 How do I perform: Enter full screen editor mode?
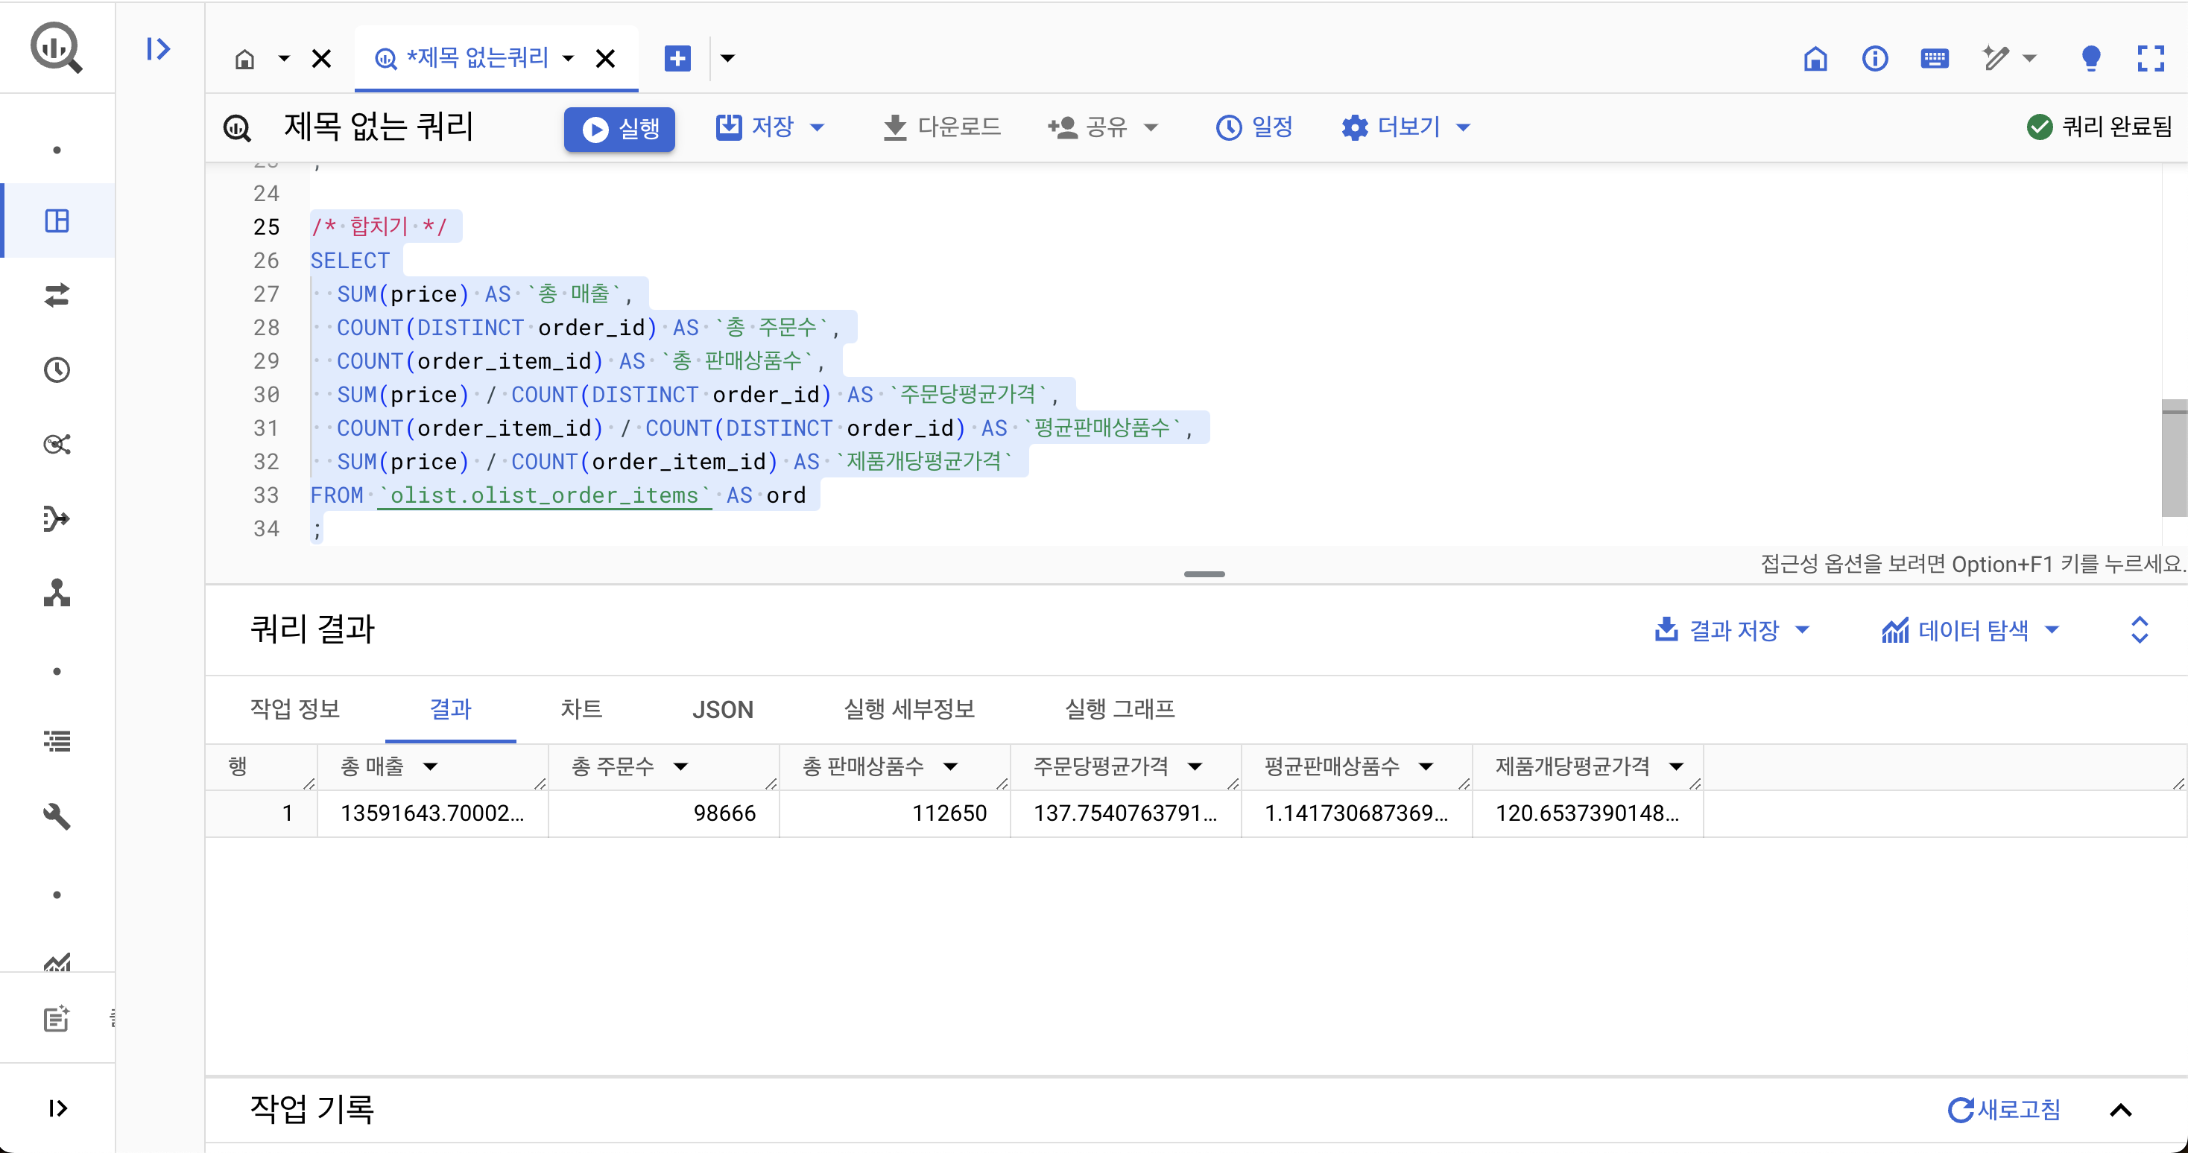pyautogui.click(x=2150, y=59)
